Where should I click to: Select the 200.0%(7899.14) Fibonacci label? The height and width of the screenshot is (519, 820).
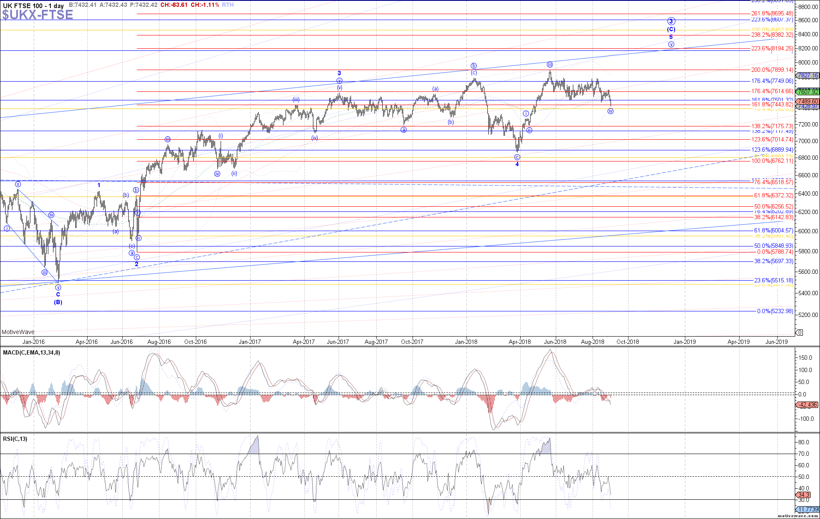(772, 70)
